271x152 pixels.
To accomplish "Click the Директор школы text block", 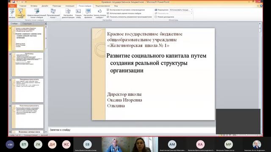I will coord(124,100).
